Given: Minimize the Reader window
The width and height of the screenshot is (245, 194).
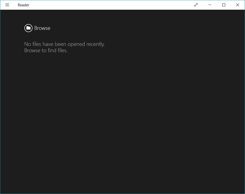Looking at the screenshot, I should point(210,5).
